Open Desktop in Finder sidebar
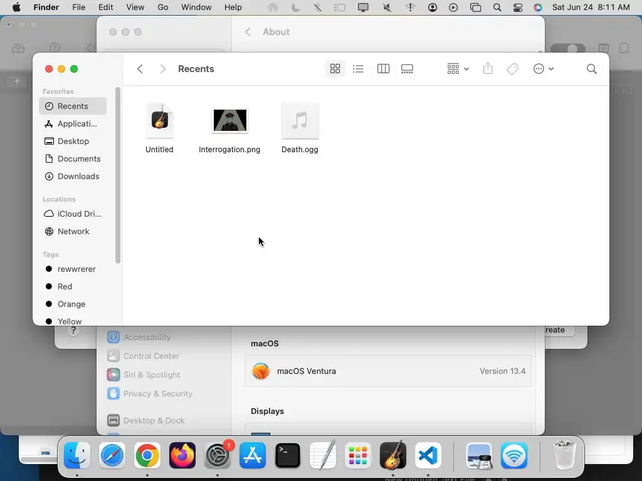 coord(73,141)
